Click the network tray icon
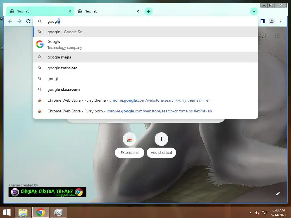 pos(264,213)
